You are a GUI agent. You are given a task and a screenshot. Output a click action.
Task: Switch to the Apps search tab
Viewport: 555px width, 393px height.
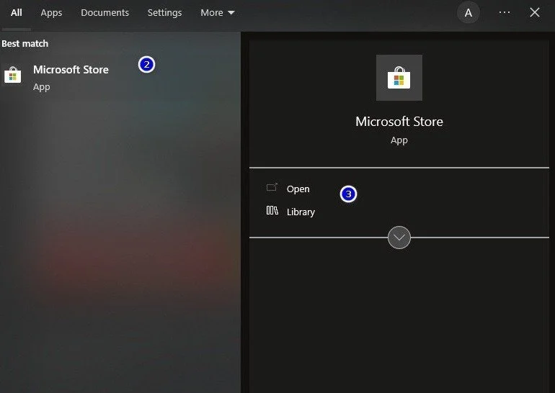tap(51, 13)
